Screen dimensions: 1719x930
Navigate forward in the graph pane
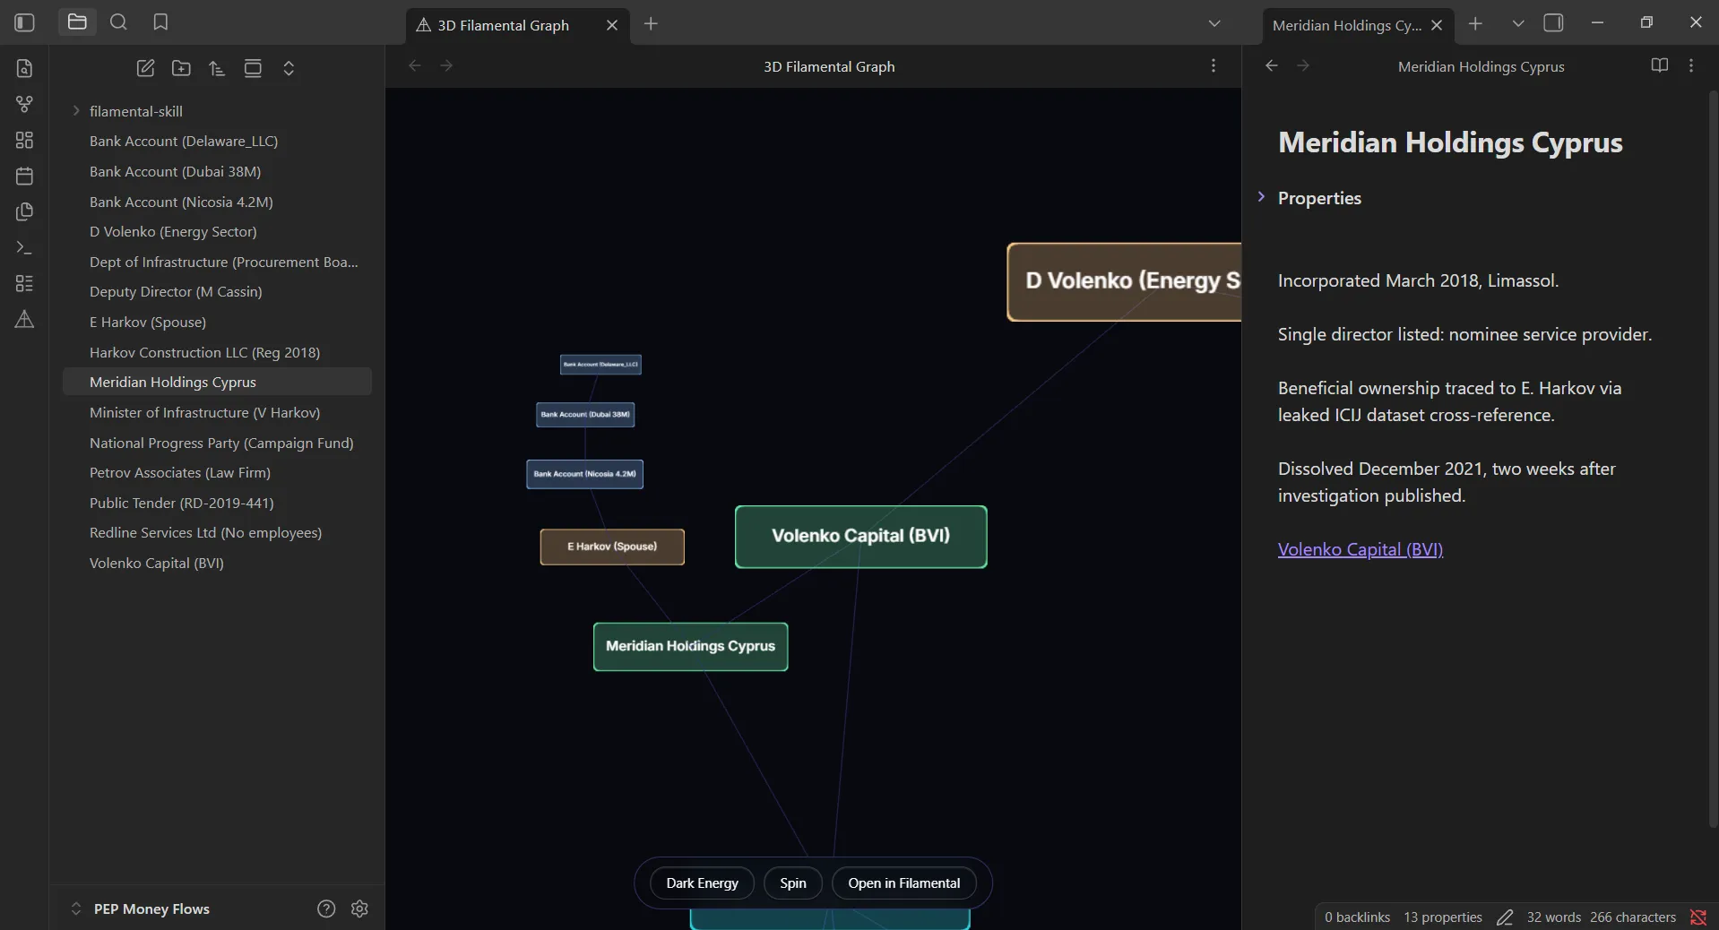(x=446, y=66)
